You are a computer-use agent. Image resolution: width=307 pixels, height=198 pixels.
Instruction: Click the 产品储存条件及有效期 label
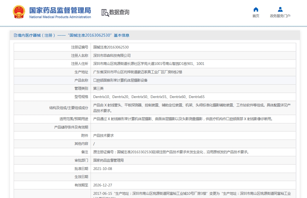[71, 127]
